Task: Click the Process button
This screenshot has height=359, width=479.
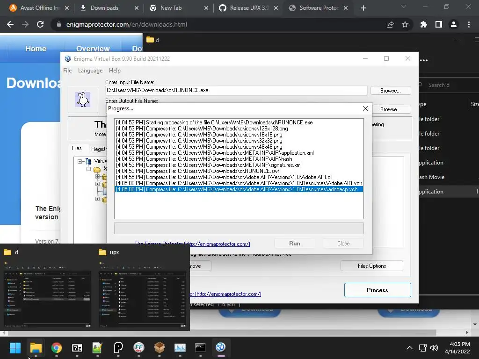Action: point(377,290)
